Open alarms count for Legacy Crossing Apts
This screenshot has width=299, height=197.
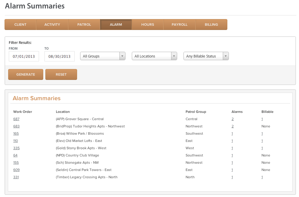point(232,177)
